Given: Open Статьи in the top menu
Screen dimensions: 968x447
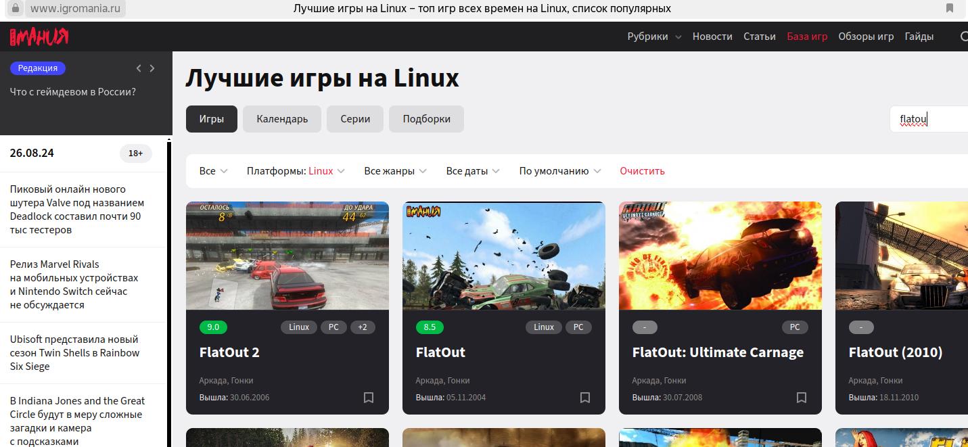Looking at the screenshot, I should 760,37.
